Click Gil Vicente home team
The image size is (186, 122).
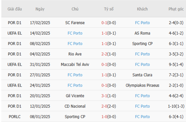pyautogui.click(x=75, y=96)
